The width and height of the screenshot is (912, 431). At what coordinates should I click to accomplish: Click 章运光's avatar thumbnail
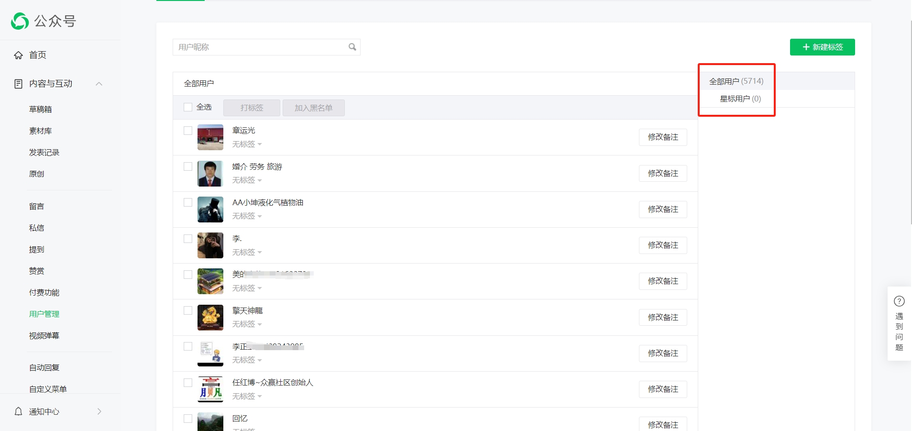click(210, 137)
